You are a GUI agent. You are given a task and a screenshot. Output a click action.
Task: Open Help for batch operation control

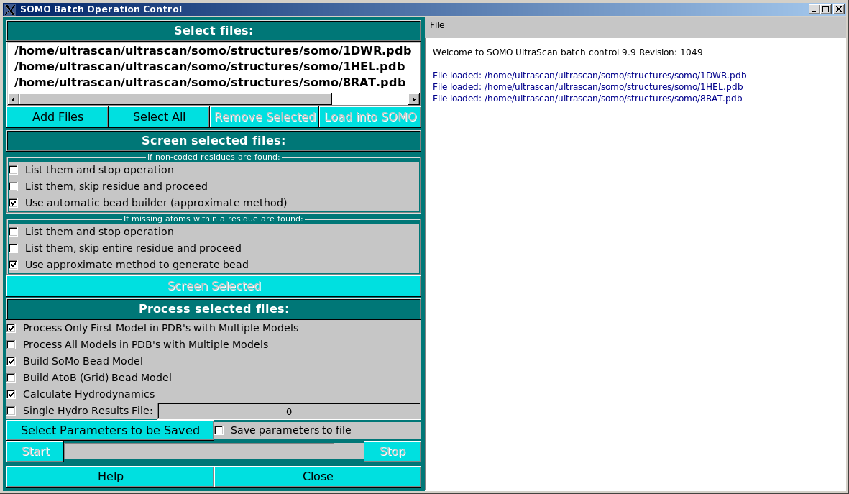[x=109, y=476]
